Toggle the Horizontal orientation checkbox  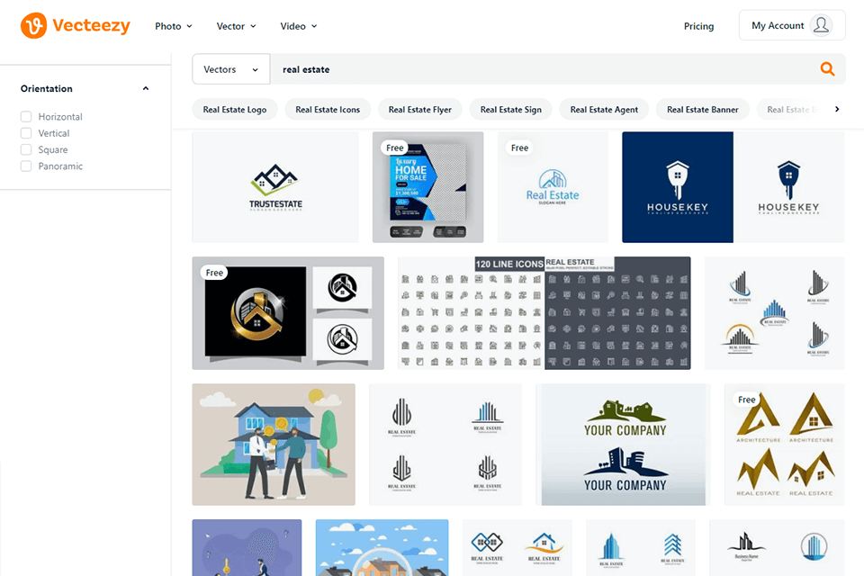tap(26, 117)
